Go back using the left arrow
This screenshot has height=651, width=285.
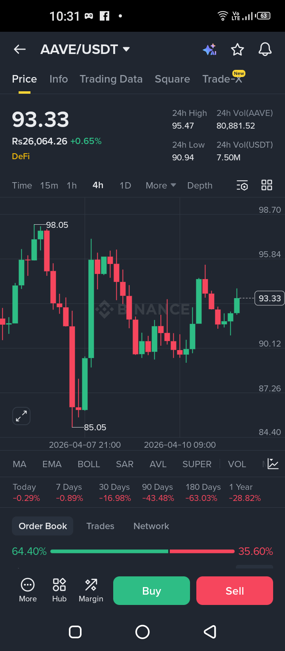tap(20, 49)
